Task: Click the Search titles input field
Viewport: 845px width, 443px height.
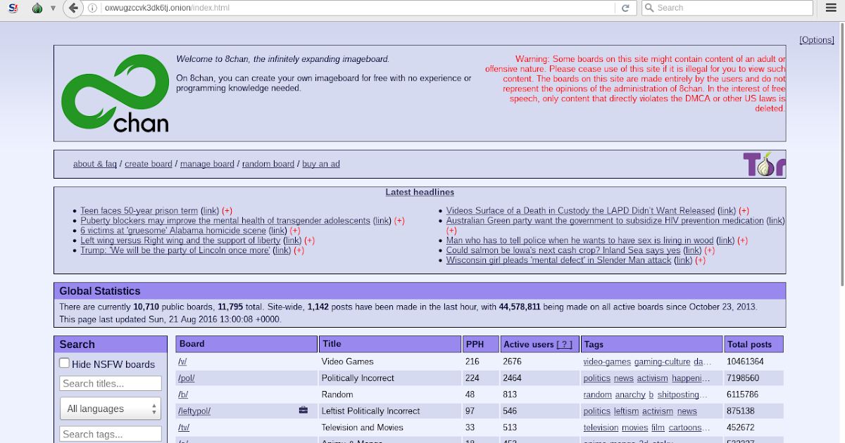Action: click(111, 383)
